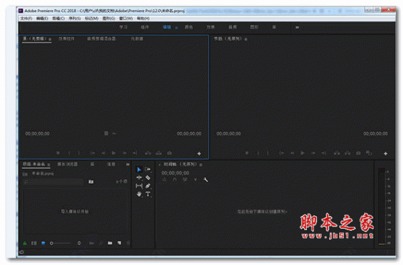Image resolution: width=403 pixels, height=265 pixels.
Task: Toggle Snap magnet in timeline
Action: (175, 180)
